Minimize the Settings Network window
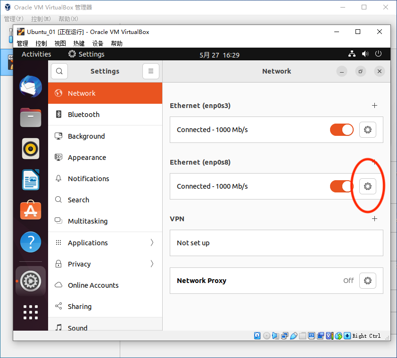Viewport: 397px width, 358px height. coord(341,71)
